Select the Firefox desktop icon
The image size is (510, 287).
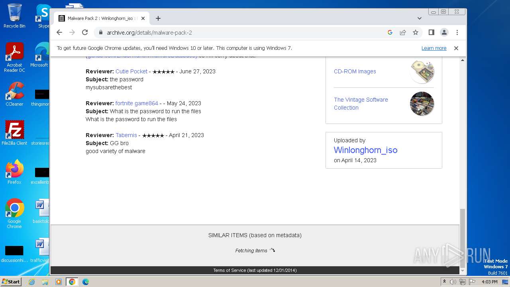click(x=14, y=172)
